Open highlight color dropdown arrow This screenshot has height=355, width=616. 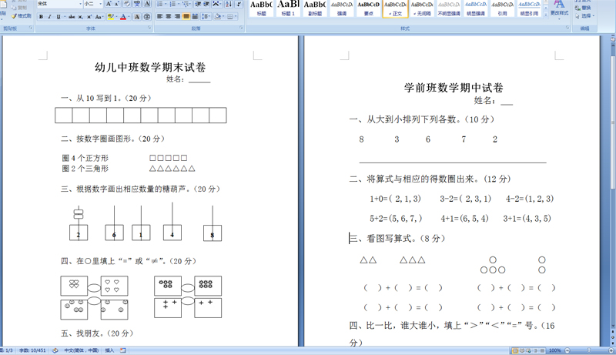click(117, 16)
